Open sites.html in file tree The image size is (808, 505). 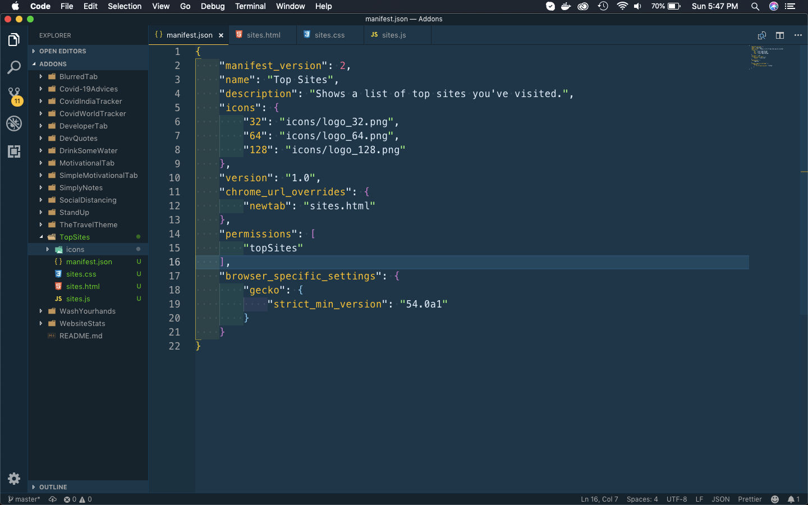(88, 287)
